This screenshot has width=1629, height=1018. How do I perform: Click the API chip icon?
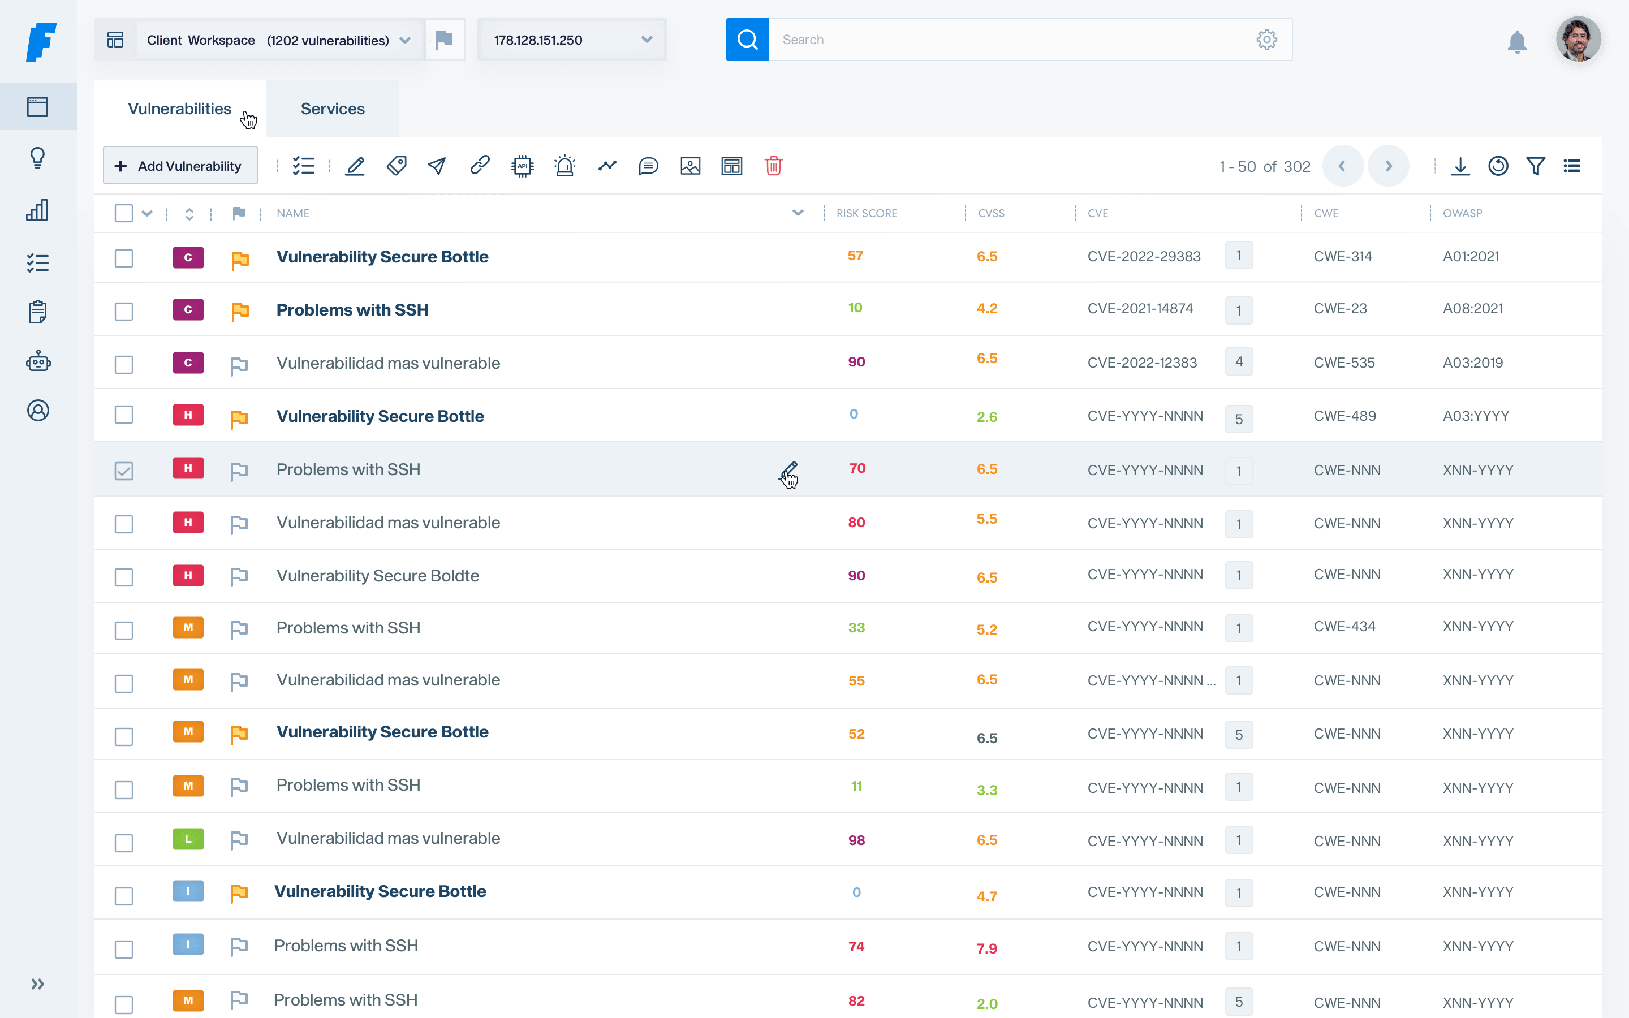point(523,166)
